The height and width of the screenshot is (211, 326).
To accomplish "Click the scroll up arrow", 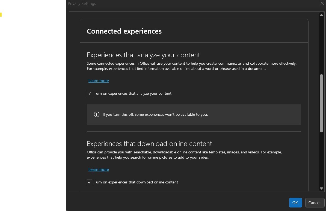I will (x=321, y=15).
